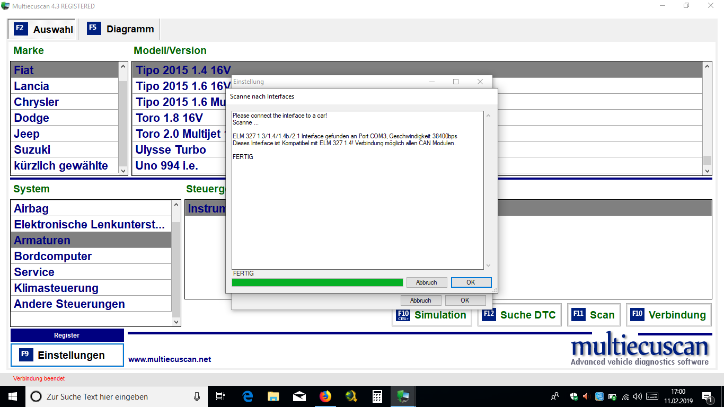Click the F10 icon on the Verbindung button
This screenshot has width=724, height=407.
tap(637, 314)
